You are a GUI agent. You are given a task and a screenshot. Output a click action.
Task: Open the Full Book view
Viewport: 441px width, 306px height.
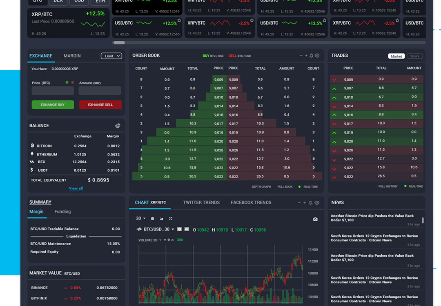[x=285, y=186]
